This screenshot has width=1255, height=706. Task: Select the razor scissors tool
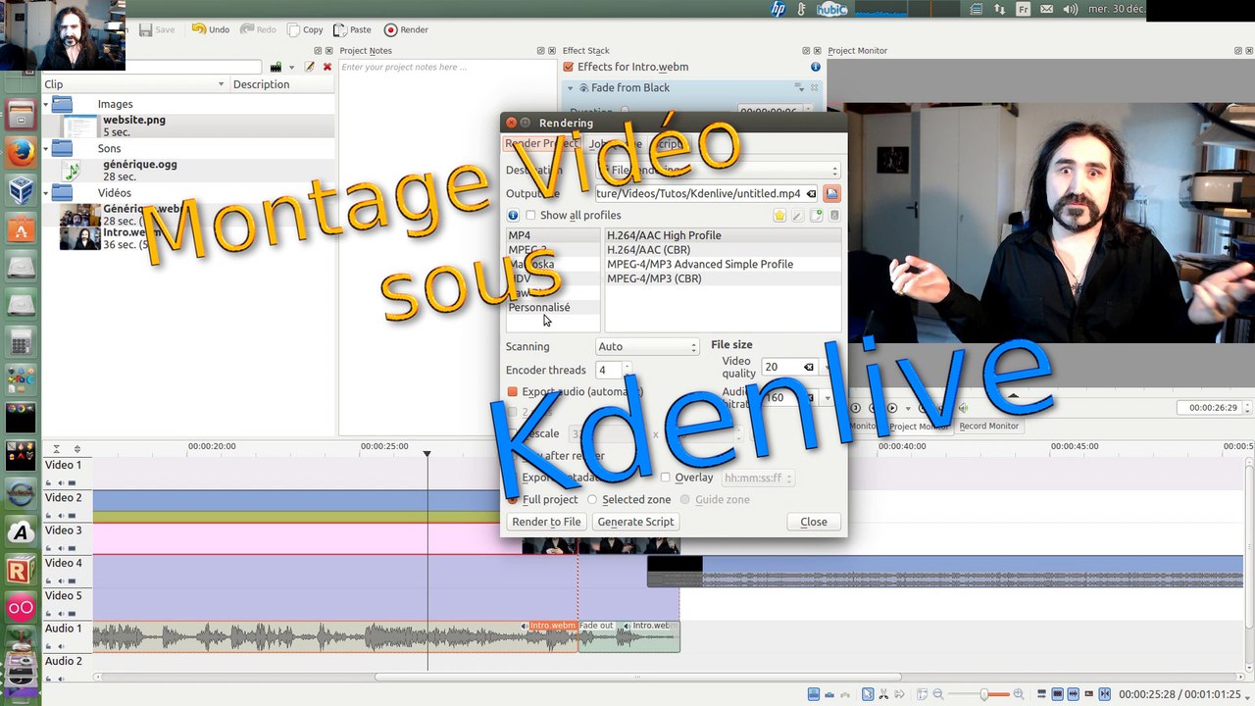[x=885, y=694]
